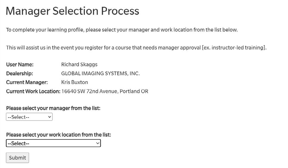The height and width of the screenshot is (168, 288).
Task: Select the name Richard Skaggs
Action: (x=79, y=64)
